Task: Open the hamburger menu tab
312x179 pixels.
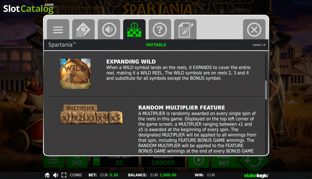Action: [58, 29]
